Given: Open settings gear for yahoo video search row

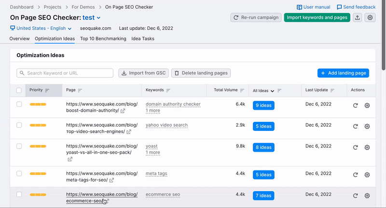Looking at the screenshot, I should tap(367, 126).
